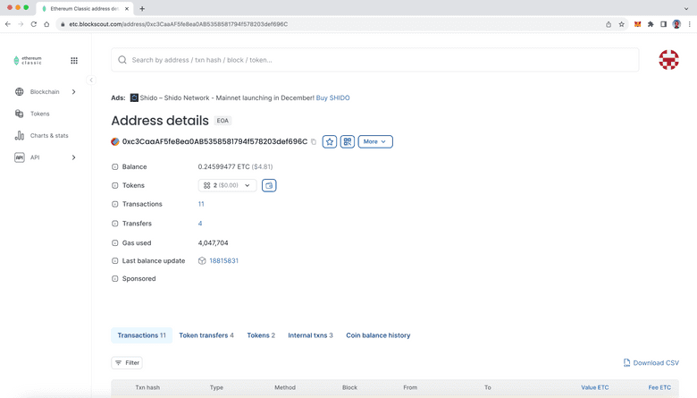Show the address QR code
The image size is (697, 398).
(x=348, y=141)
